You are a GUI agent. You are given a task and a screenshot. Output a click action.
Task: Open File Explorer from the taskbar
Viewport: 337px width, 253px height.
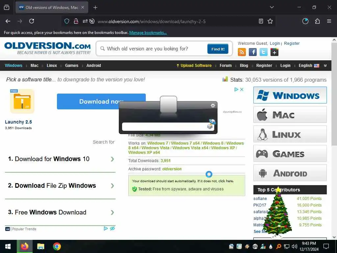pos(40,246)
